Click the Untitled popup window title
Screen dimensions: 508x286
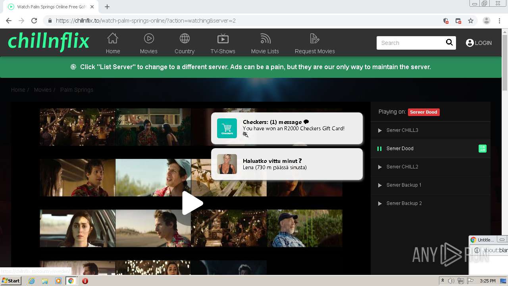click(486, 240)
